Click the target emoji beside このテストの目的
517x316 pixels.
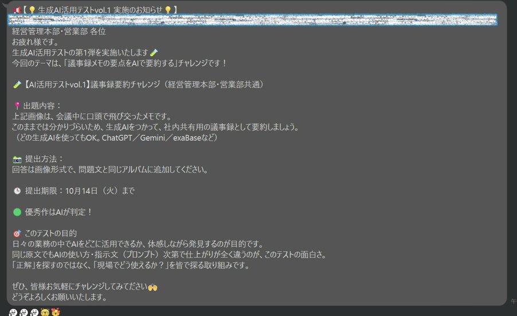click(17, 234)
